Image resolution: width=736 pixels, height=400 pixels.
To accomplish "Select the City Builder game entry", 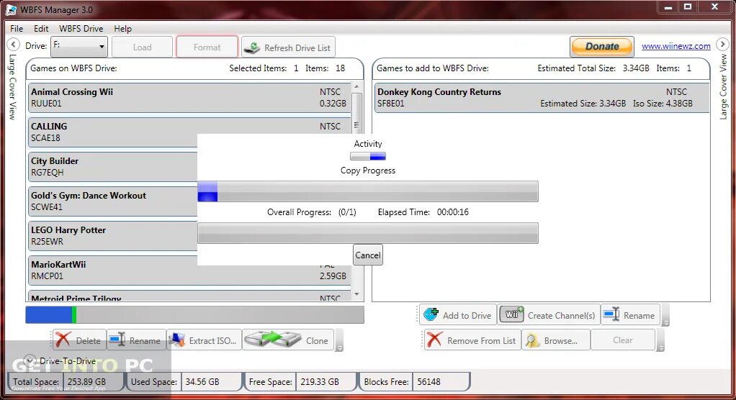I will point(112,166).
